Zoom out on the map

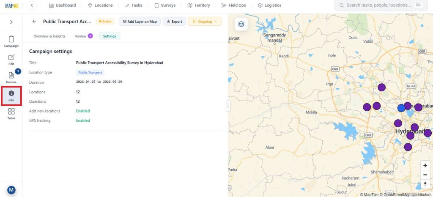(425, 175)
